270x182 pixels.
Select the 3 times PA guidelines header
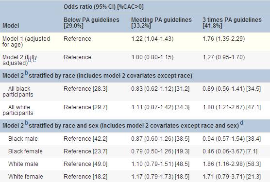pos(232,23)
